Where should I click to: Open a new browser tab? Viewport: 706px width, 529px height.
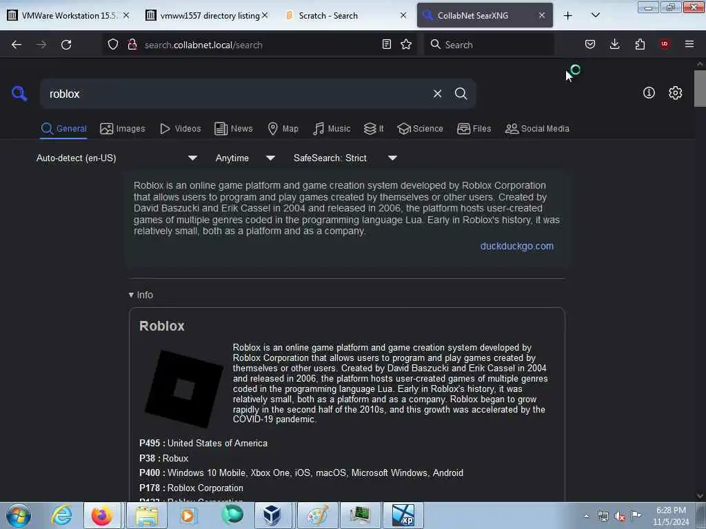[x=568, y=16]
